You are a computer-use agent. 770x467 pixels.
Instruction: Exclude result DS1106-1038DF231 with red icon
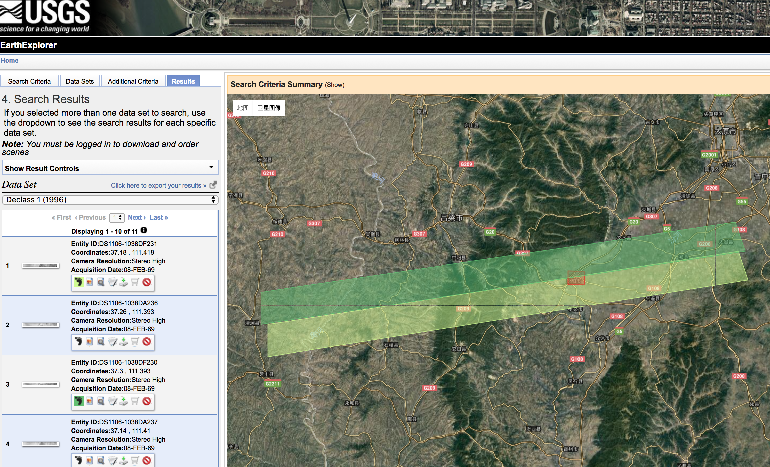(147, 282)
